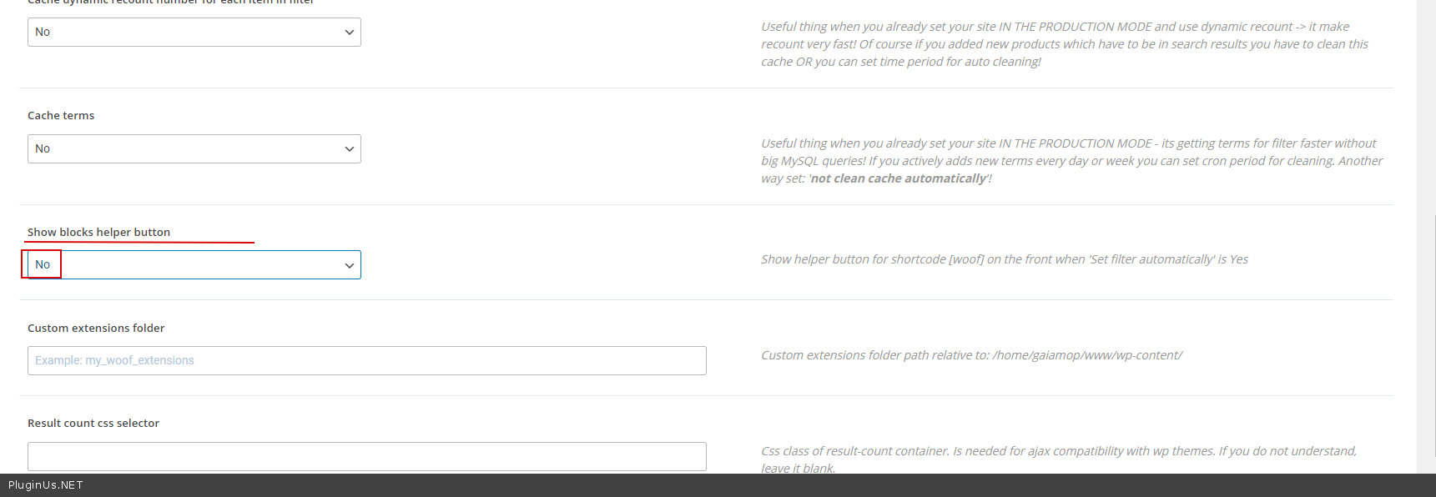Click the "Result count css selector" label
Viewport: 1436px width, 497px height.
click(x=93, y=424)
